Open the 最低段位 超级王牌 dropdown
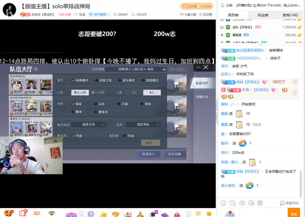Screen dimensions: 305x217 [x=89, y=125]
